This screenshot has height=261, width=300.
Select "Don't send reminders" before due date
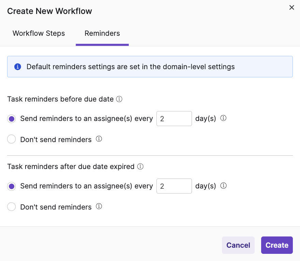click(x=11, y=139)
